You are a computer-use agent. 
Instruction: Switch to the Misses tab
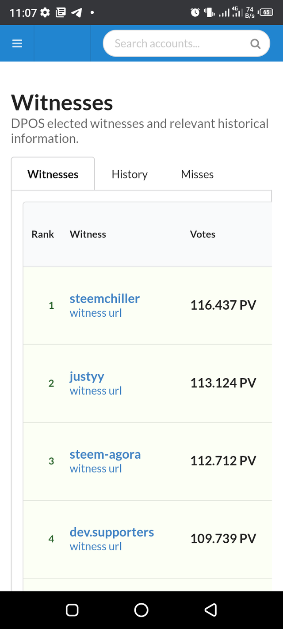pos(197,174)
